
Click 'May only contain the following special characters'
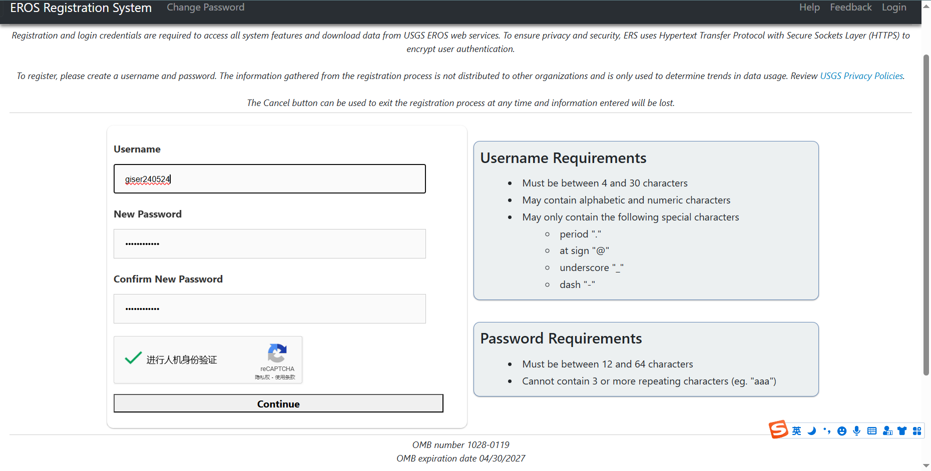pos(631,217)
